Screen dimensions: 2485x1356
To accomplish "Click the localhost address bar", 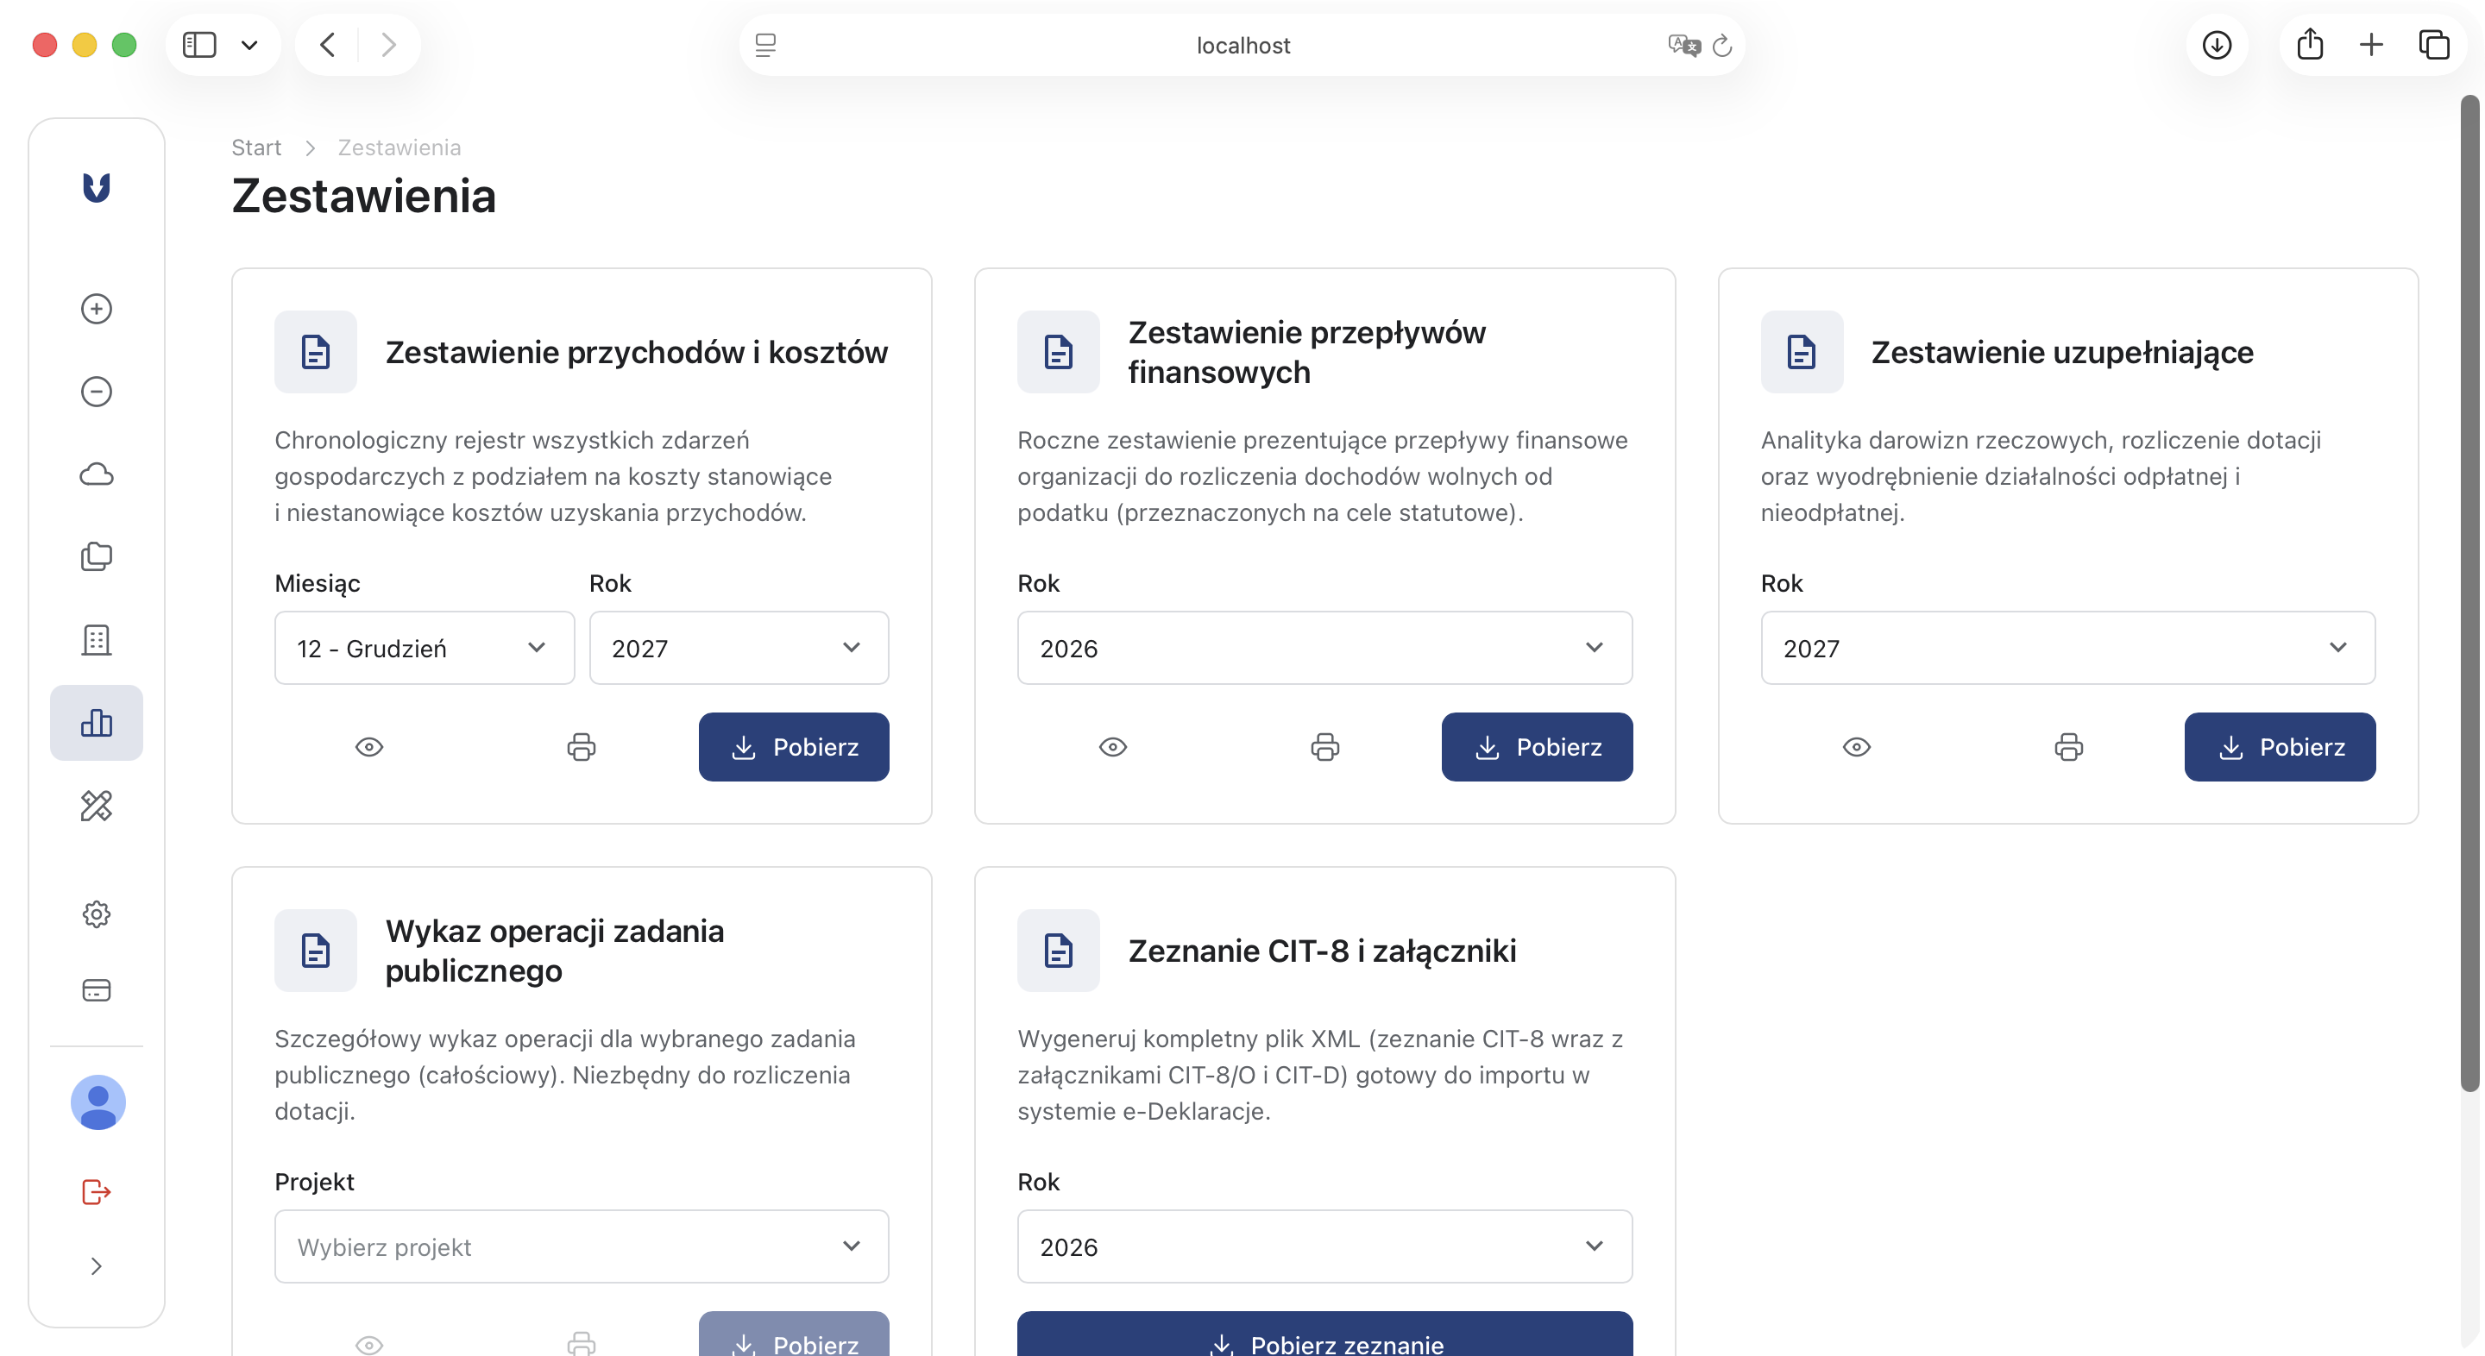I will (x=1242, y=46).
